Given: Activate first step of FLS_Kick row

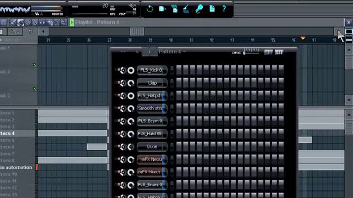Looking at the screenshot, I should coord(179,70).
